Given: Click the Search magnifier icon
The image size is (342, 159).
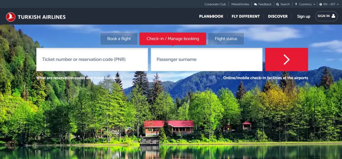Looking at the screenshot, I should pyautogui.click(x=277, y=4).
